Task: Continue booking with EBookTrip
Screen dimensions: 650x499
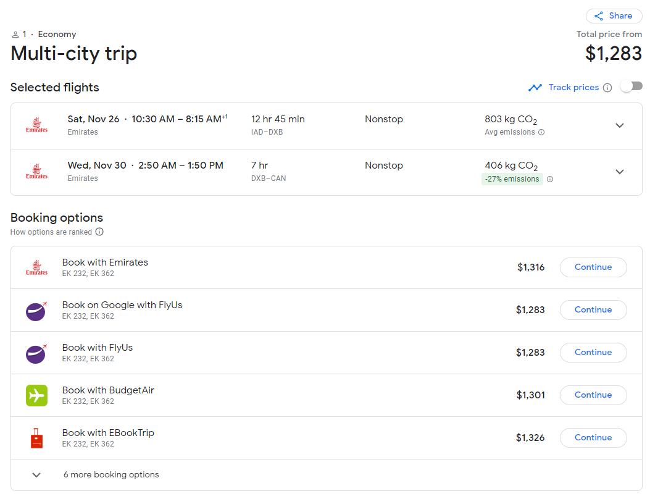Action: [x=593, y=438]
